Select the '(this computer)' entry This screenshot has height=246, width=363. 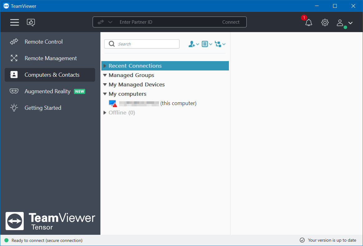tap(165, 103)
